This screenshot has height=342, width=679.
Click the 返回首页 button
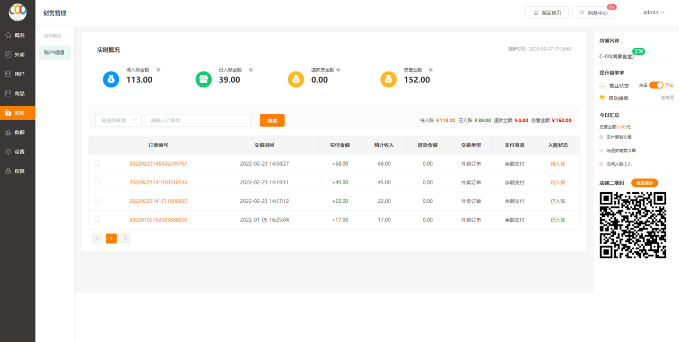coord(547,13)
